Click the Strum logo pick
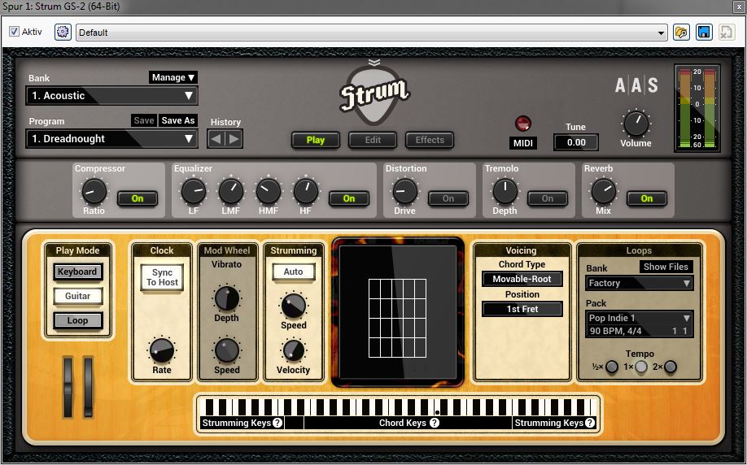747x465 pixels. click(x=374, y=95)
